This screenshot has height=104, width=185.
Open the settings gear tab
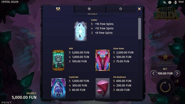[x=121, y=9]
